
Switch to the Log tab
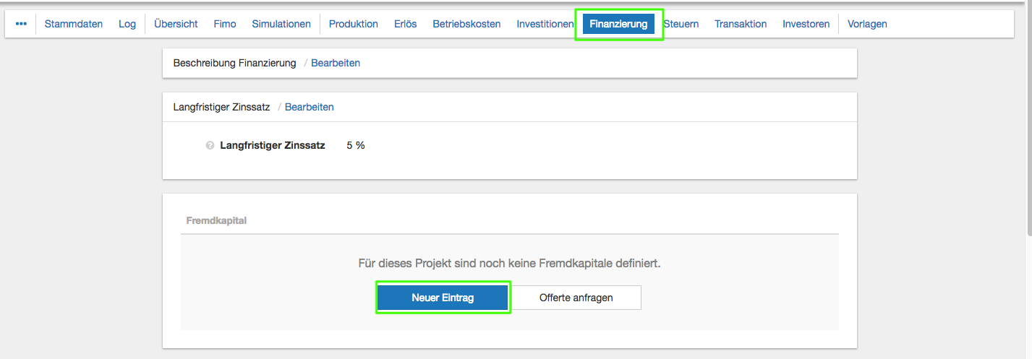point(127,24)
